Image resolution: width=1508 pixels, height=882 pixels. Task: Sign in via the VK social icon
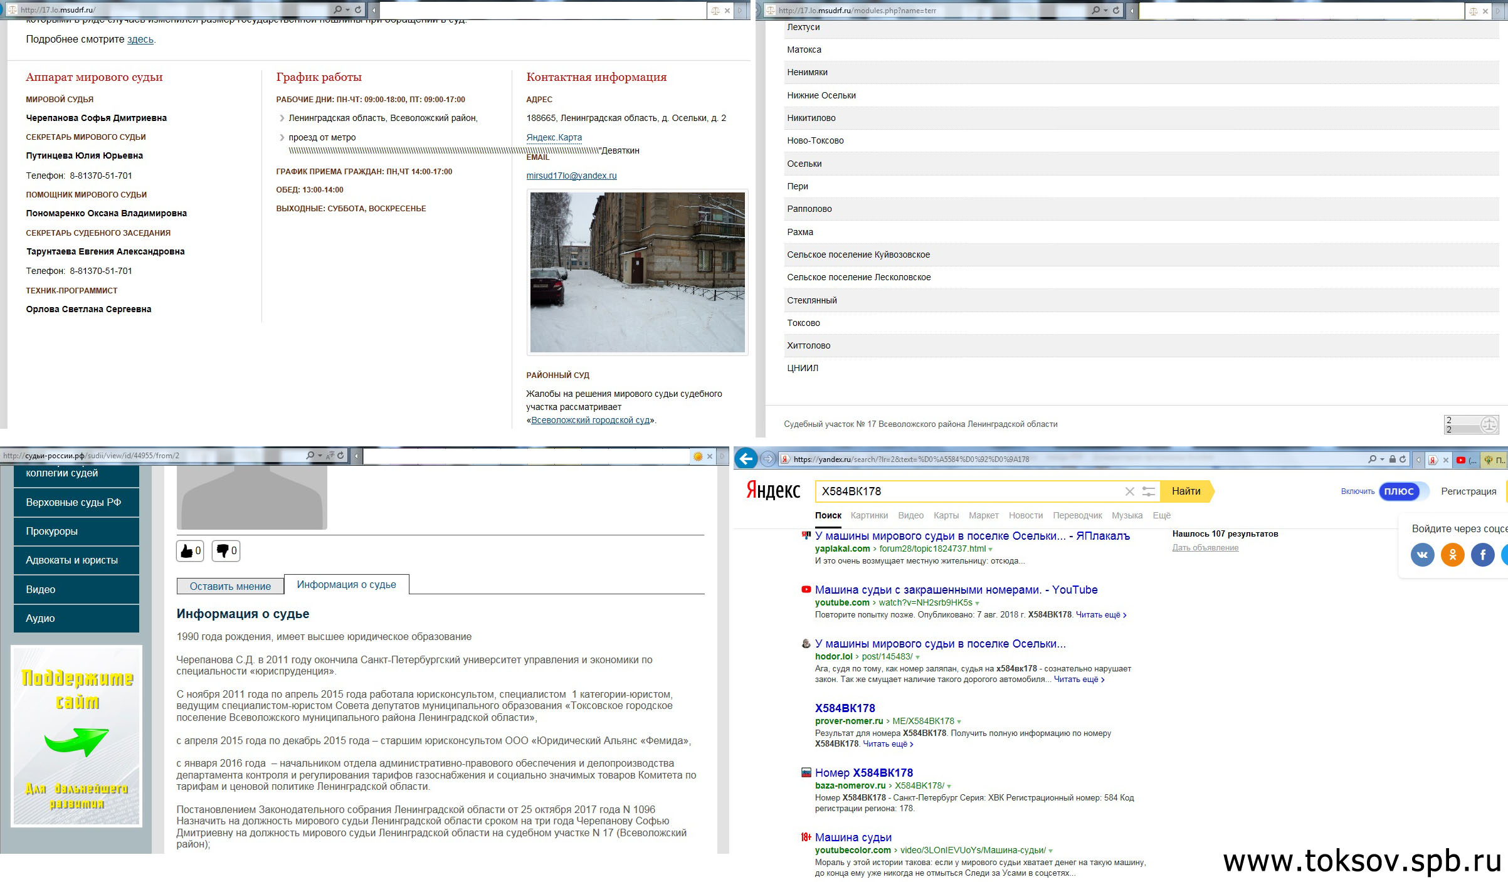1422,554
